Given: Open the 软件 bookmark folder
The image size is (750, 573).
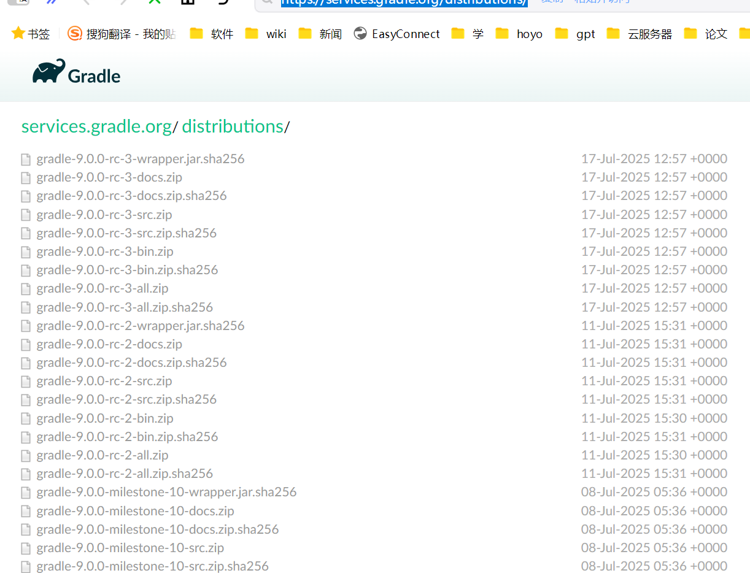Looking at the screenshot, I should pos(212,34).
